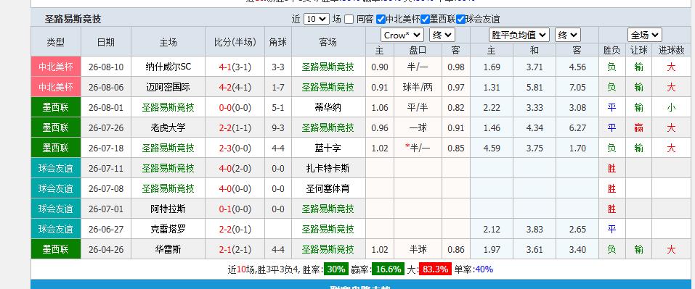This screenshot has width=695, height=289.
Task: Open the 全场 dropdown
Action: point(644,35)
